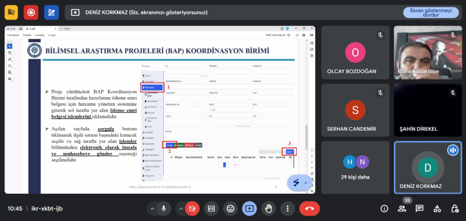Click the 10:45 time display
The image size is (466, 221).
pos(15,209)
